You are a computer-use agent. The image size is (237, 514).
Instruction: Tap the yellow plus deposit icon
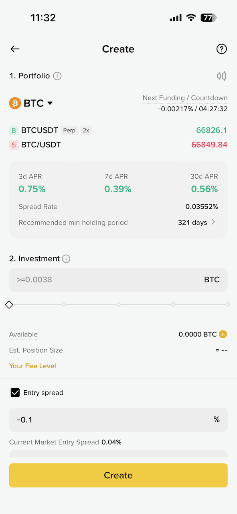point(223,334)
